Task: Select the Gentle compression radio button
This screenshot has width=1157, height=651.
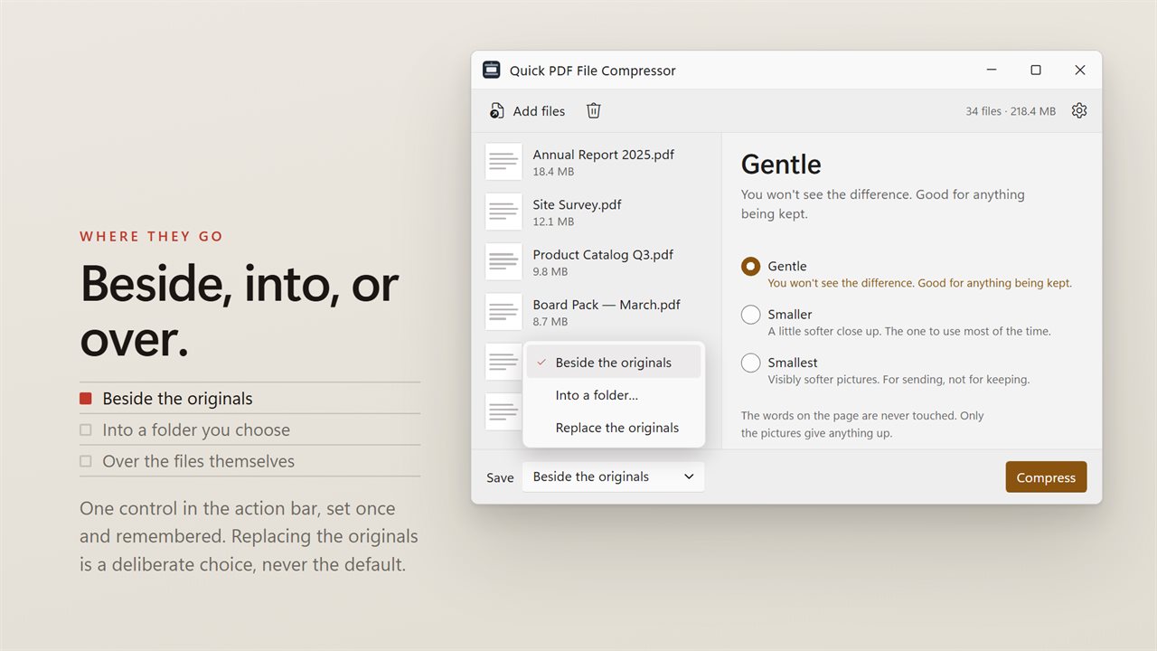Action: pos(750,266)
